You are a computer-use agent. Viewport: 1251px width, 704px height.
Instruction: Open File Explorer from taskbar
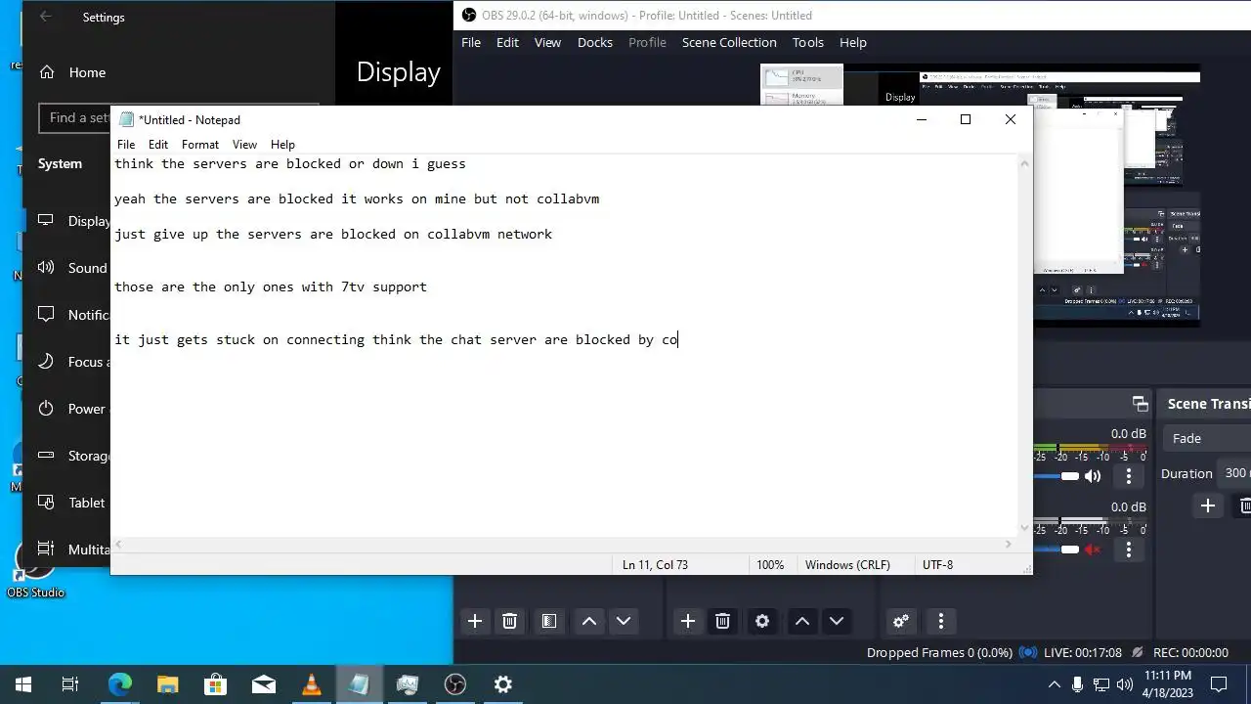coord(167,684)
